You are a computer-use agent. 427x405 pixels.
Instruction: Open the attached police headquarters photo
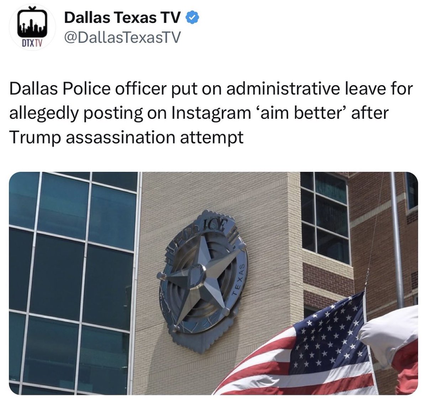coord(213,283)
